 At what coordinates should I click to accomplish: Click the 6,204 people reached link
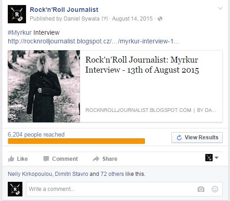coord(36,134)
